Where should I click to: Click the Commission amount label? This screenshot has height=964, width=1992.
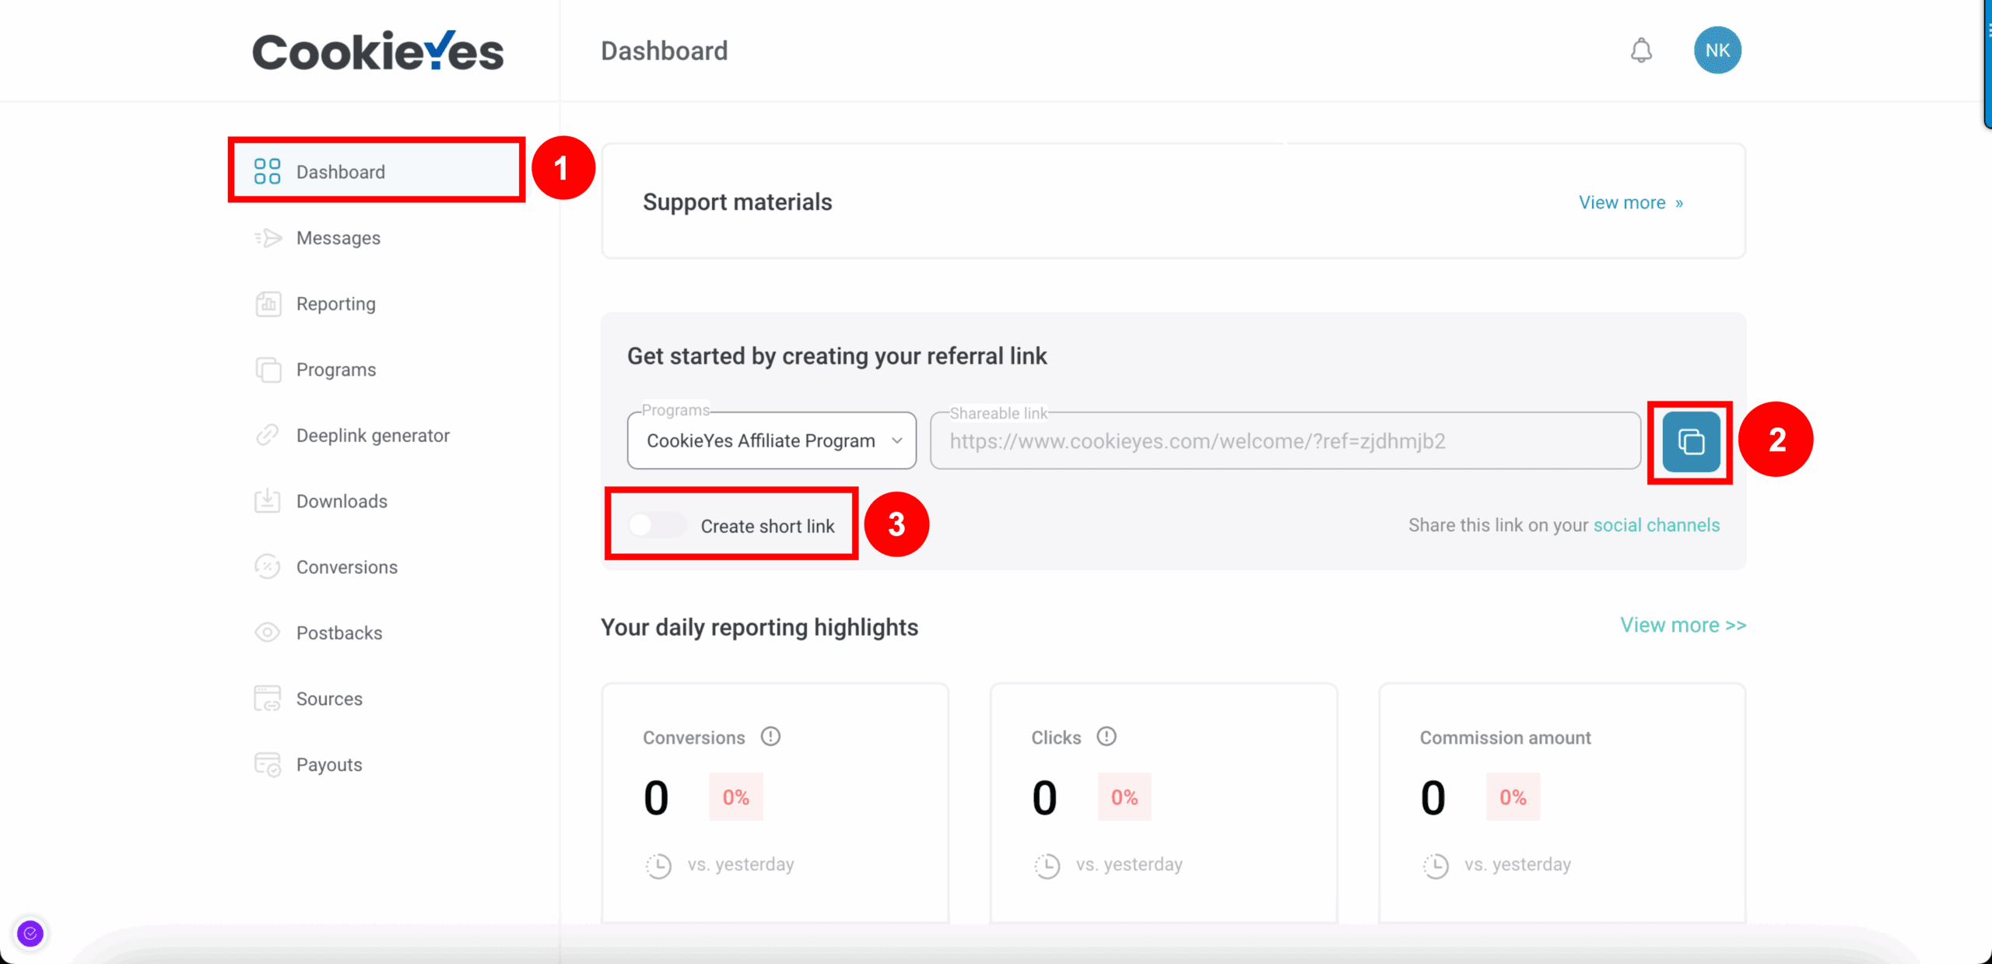(1505, 738)
